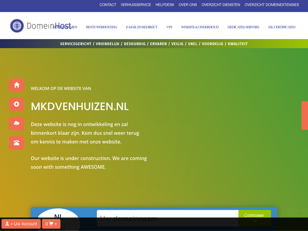Go to the Verhuisservice page
308x231 pixels.
136,5
